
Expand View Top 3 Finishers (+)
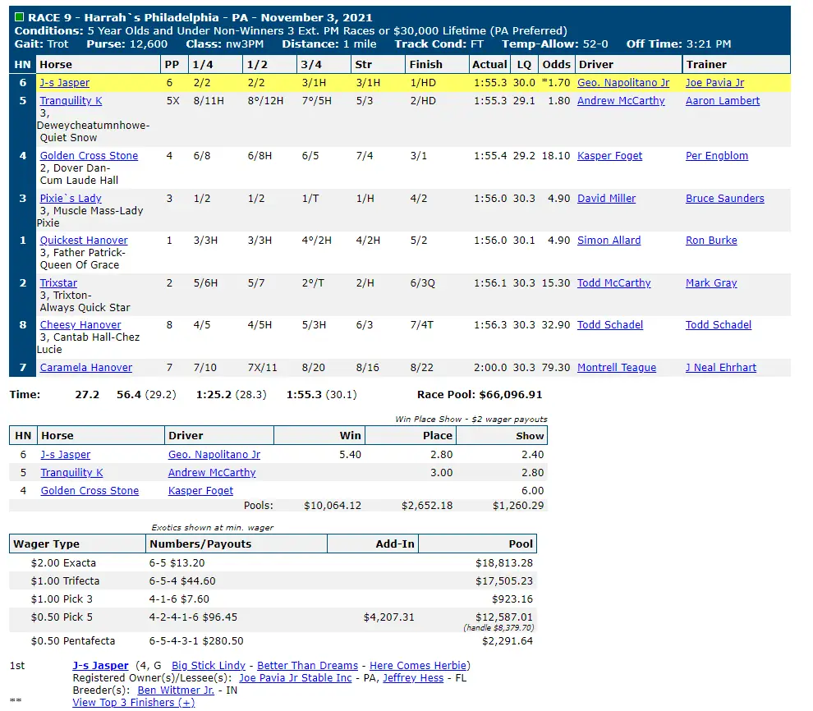click(x=134, y=703)
